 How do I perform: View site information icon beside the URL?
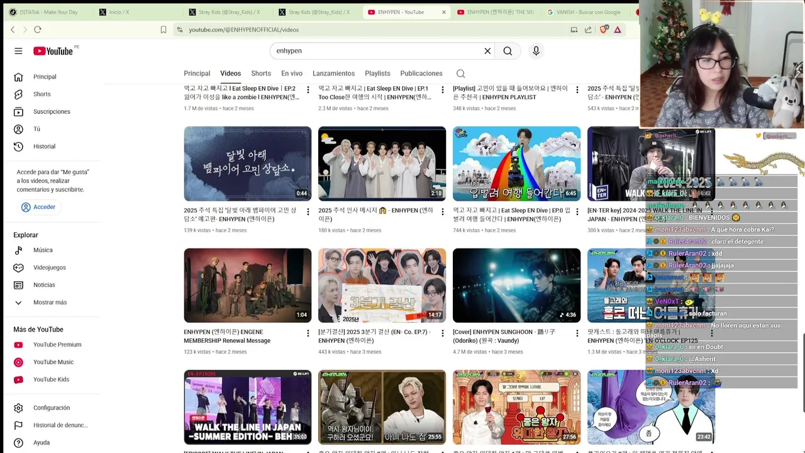click(180, 30)
